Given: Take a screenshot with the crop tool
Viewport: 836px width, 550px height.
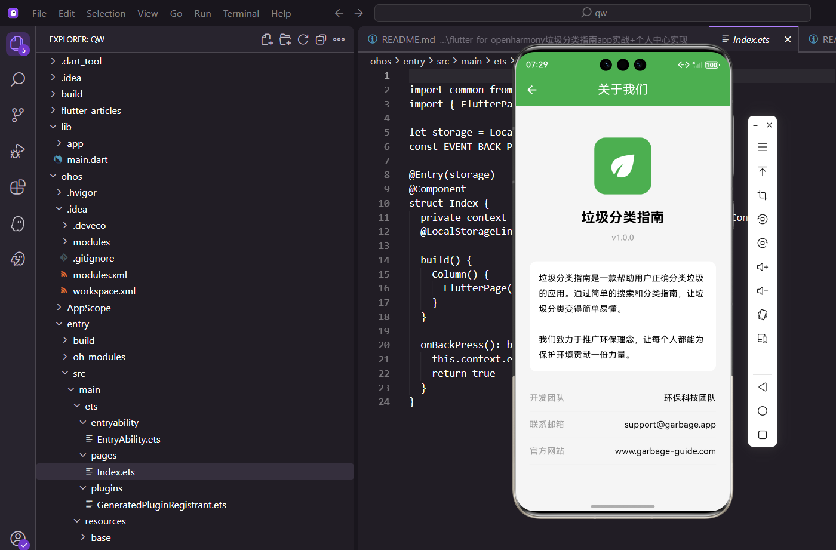Looking at the screenshot, I should [762, 195].
